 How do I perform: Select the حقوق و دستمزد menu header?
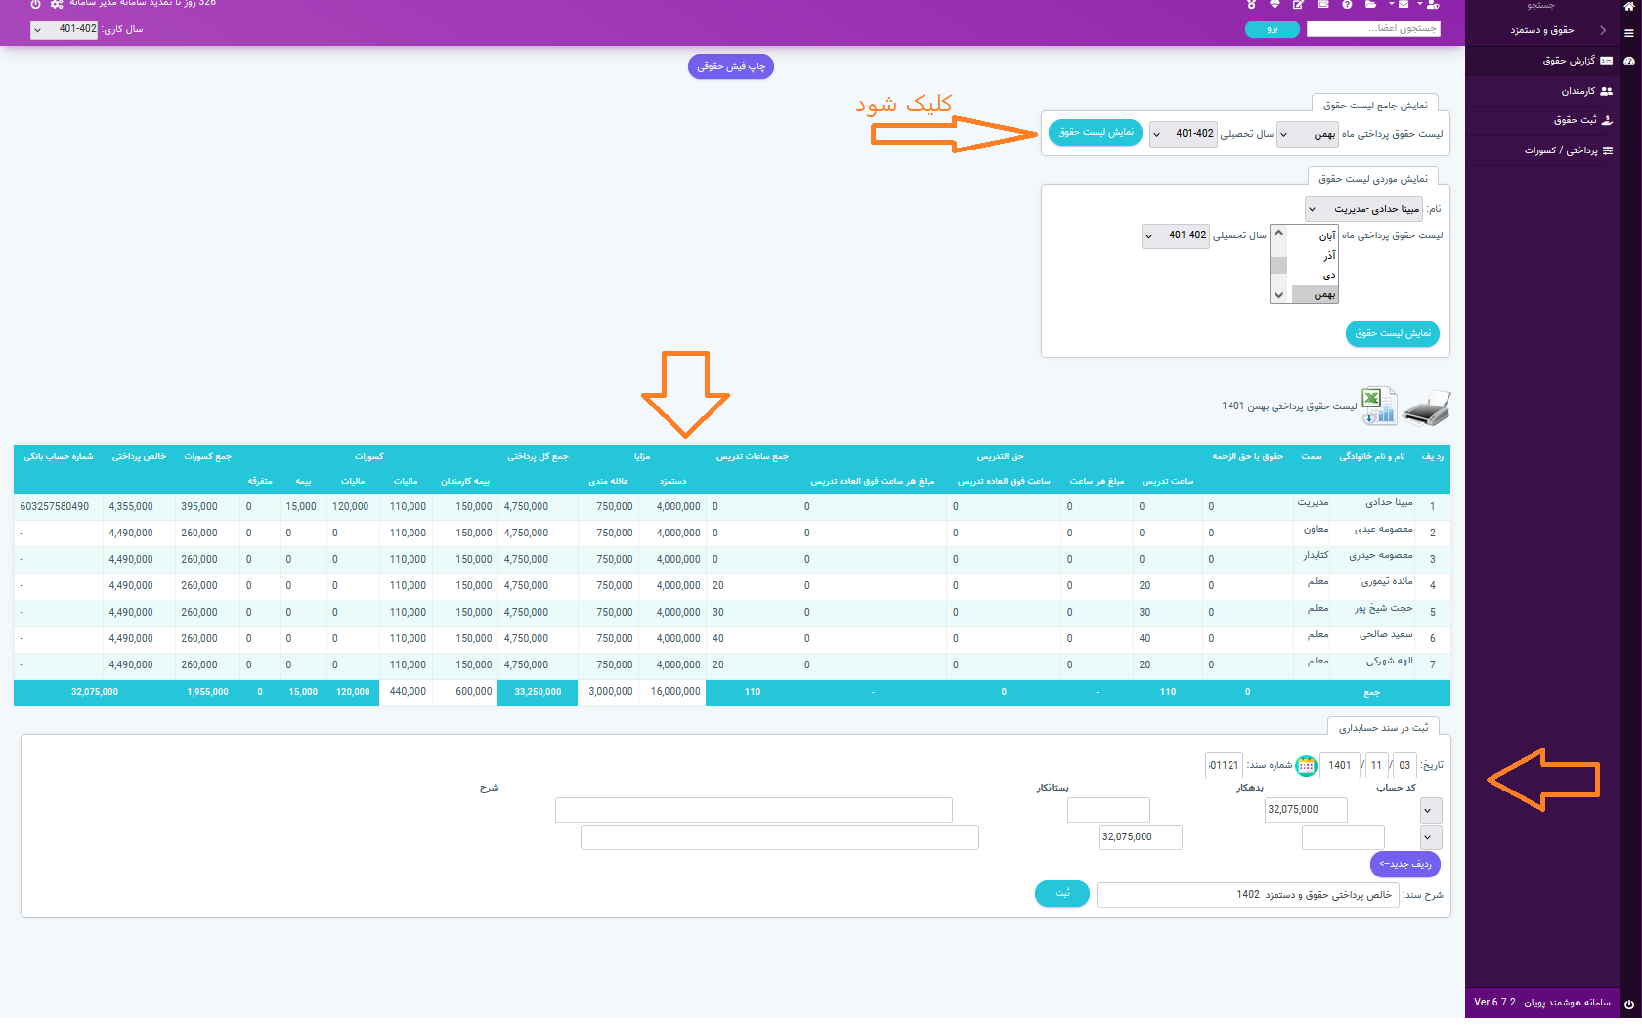tap(1541, 30)
